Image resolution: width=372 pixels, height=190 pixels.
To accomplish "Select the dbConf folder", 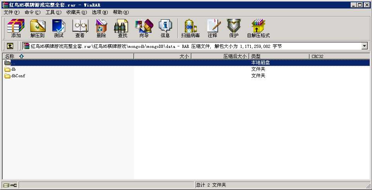I will (18, 76).
